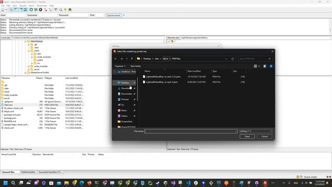Disconnect from server toolbar icon

coord(45,10)
